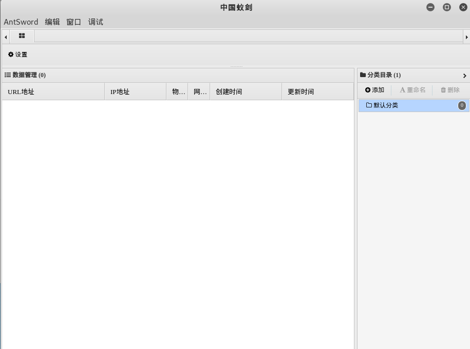Click the 物… column header
This screenshot has height=349, width=470.
177,91
